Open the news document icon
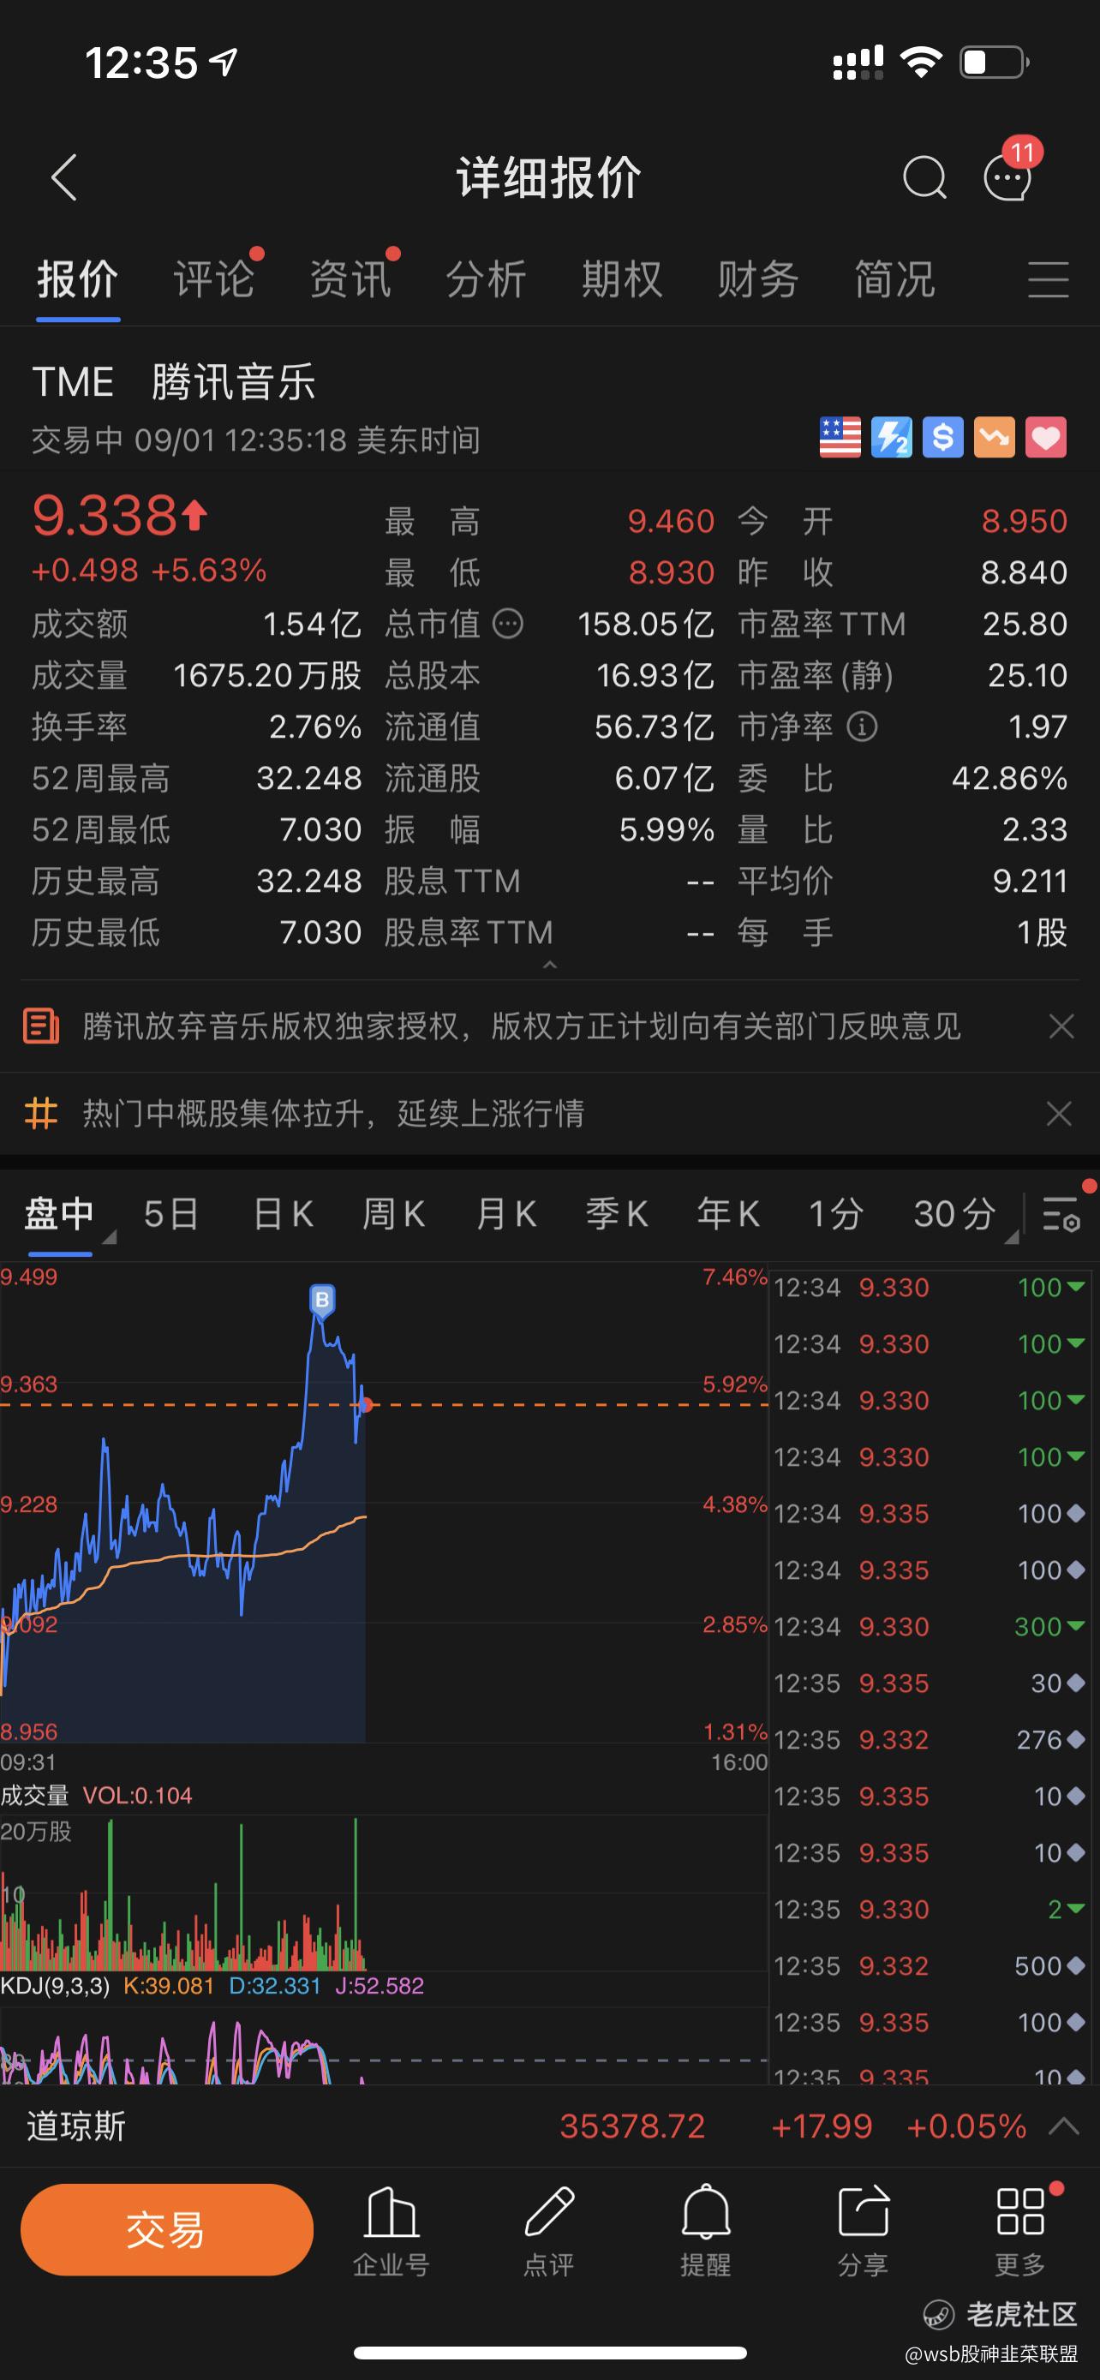 (x=40, y=1026)
